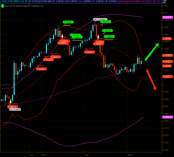Click the green info icon beside the copyright

coord(2,6)
